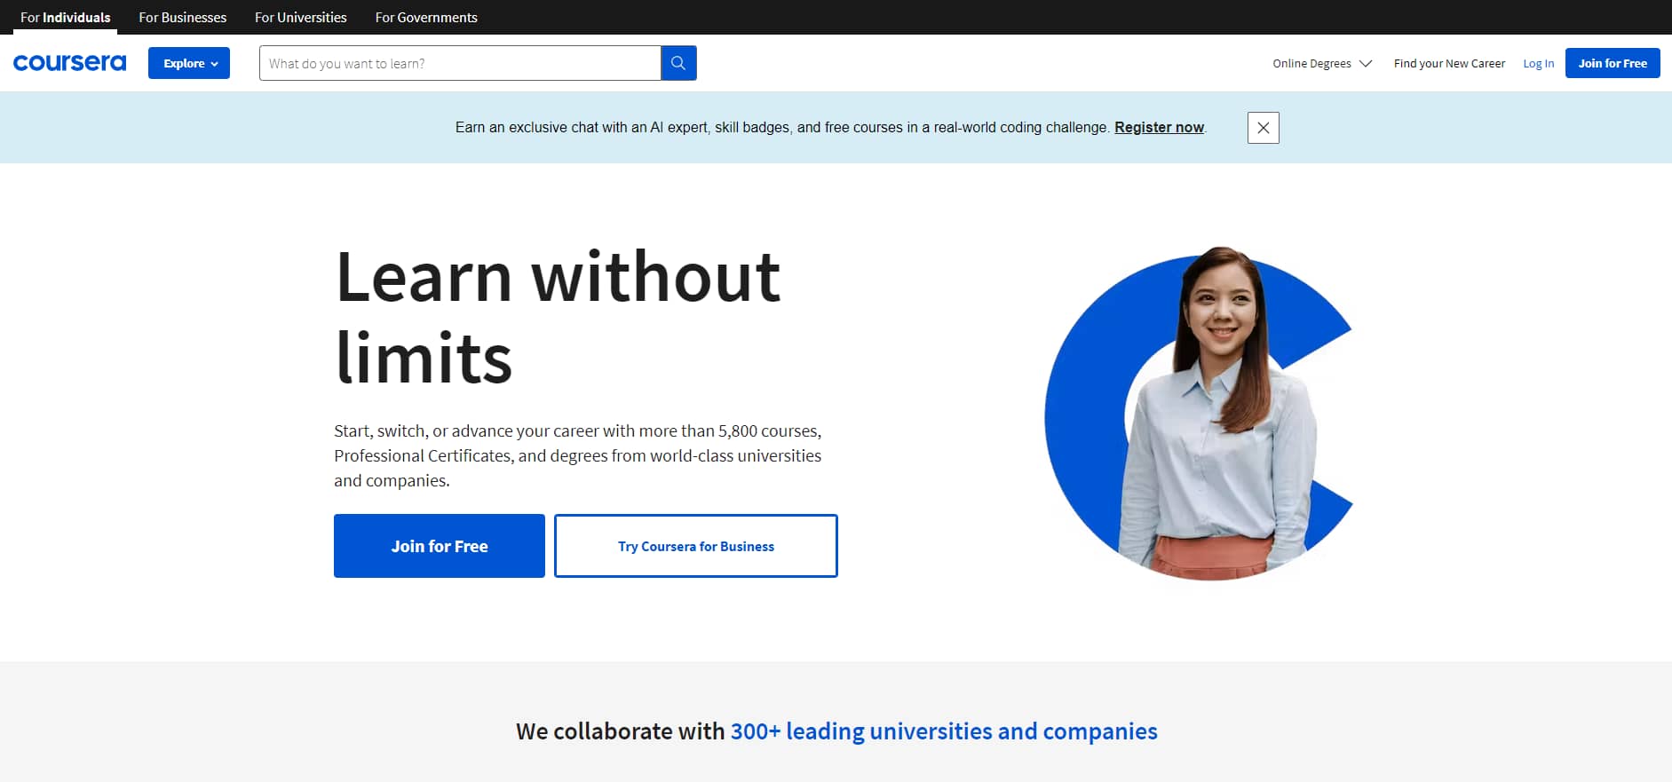Click the paragraph mentioning 5,800 courses

[x=578, y=455]
